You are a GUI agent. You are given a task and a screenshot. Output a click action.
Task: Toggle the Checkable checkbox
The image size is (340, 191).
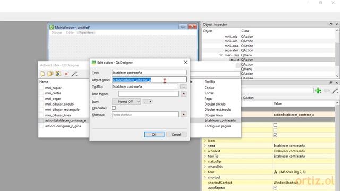click(114, 108)
